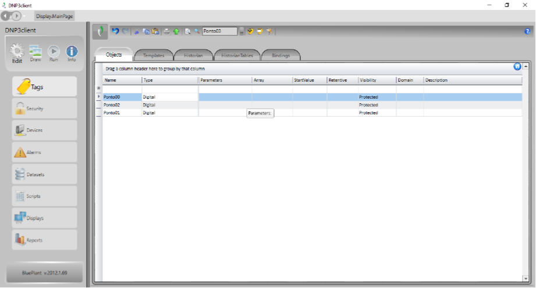The image size is (536, 288).
Task: Click row expander arrow beside Ponto00
Action: (x=99, y=97)
